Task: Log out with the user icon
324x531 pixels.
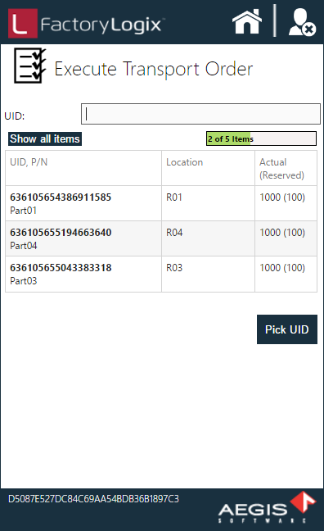Action: 302,22
